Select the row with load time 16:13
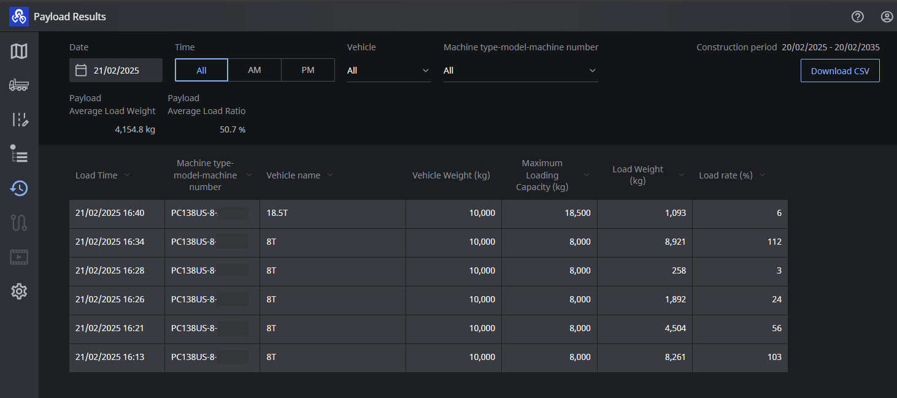The image size is (897, 398). click(x=428, y=358)
